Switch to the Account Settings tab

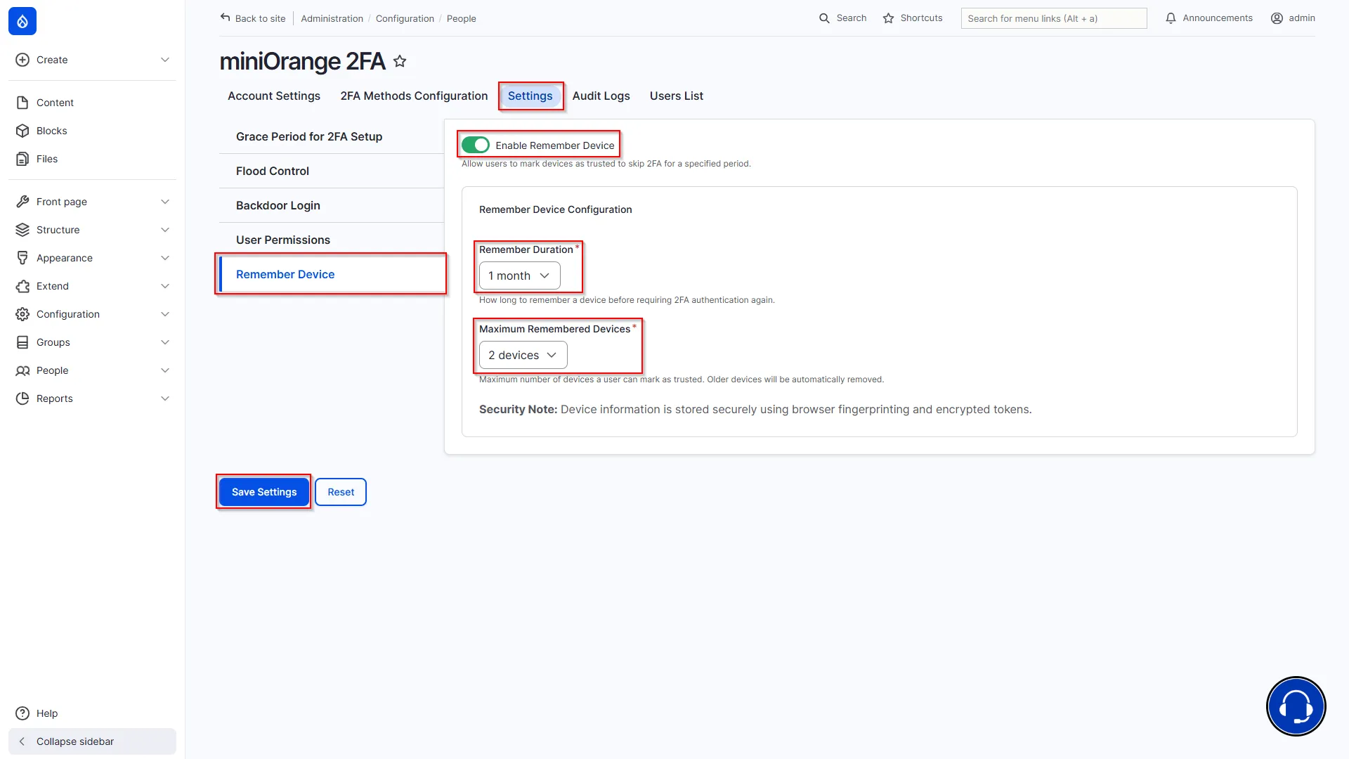274,96
